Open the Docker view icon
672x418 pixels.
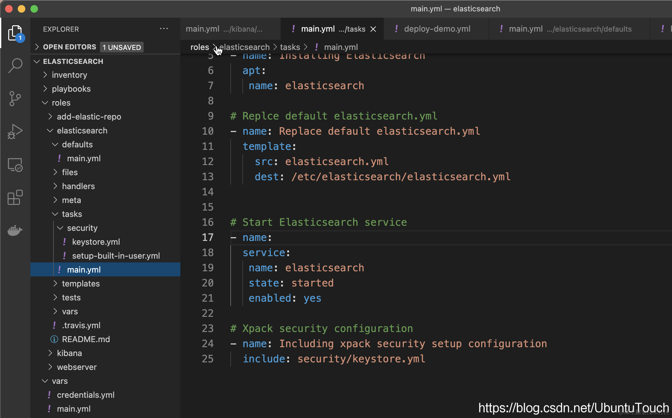point(15,231)
